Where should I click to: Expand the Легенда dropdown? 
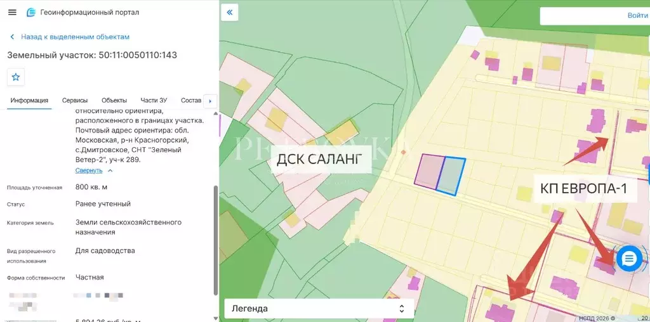coord(319,309)
